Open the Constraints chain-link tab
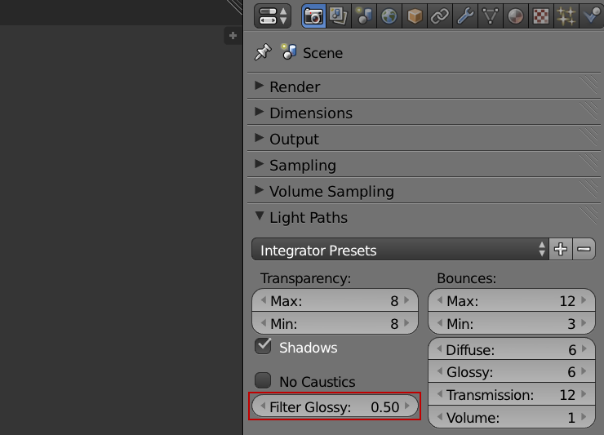This screenshot has width=604, height=435. pos(439,16)
